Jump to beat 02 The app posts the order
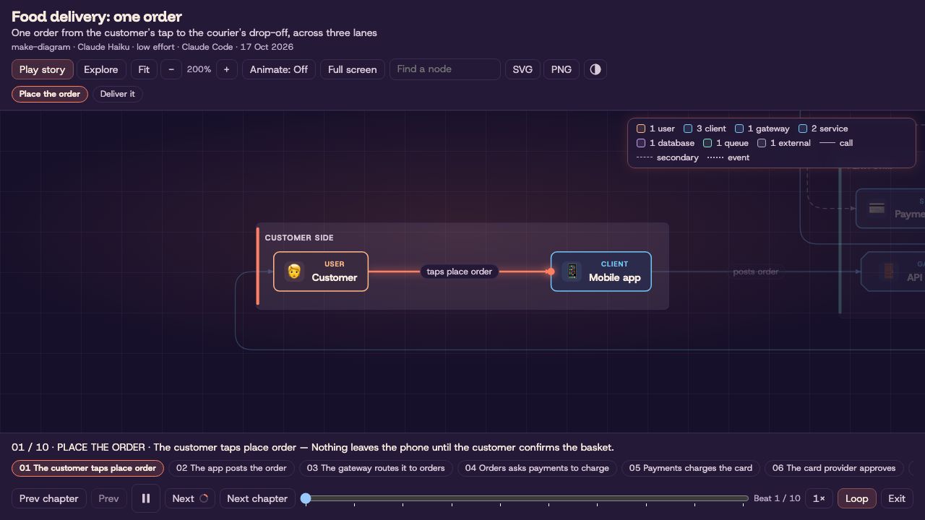 (x=231, y=468)
